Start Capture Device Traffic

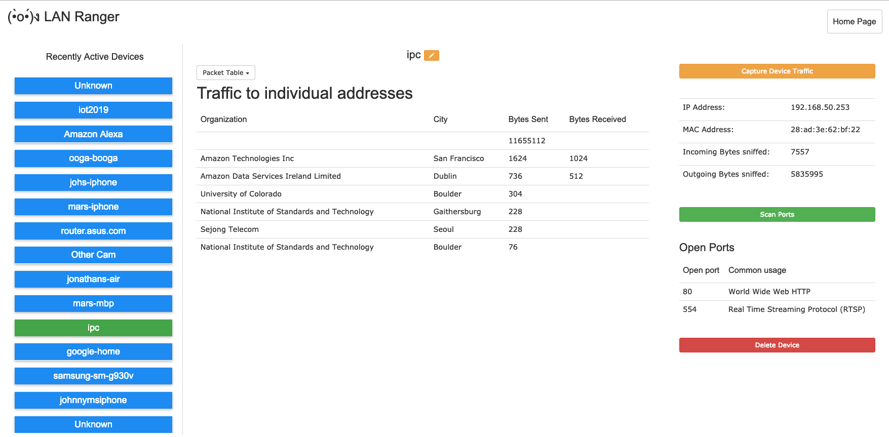tap(777, 71)
